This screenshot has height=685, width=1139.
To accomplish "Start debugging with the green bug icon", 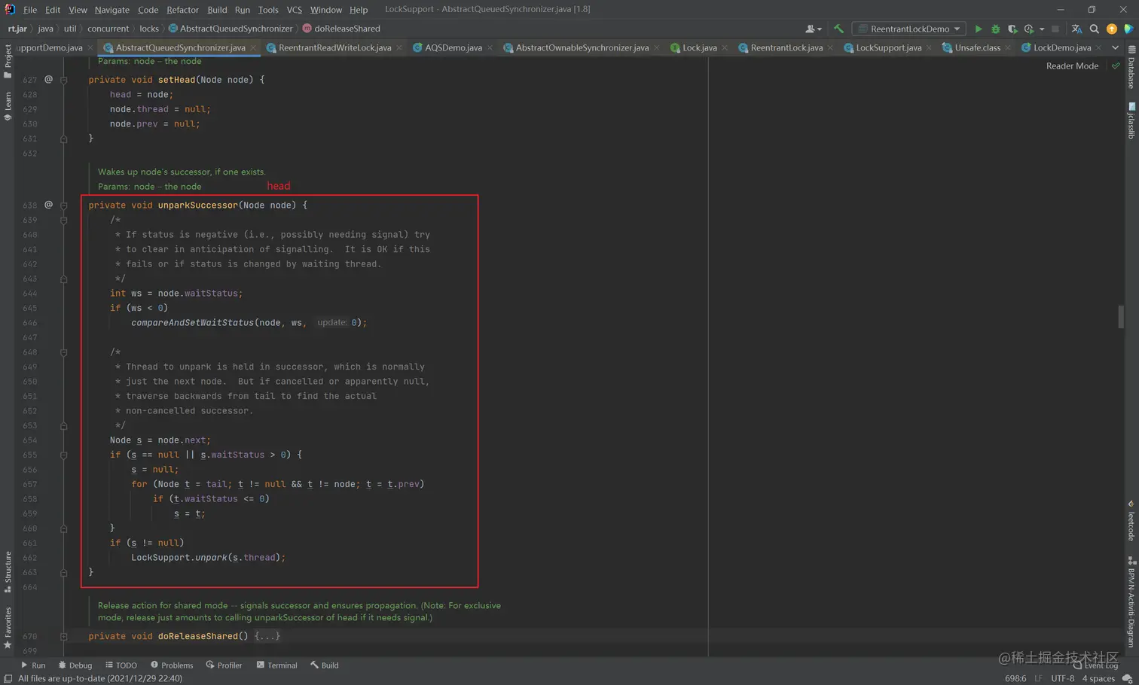I will tap(995, 29).
